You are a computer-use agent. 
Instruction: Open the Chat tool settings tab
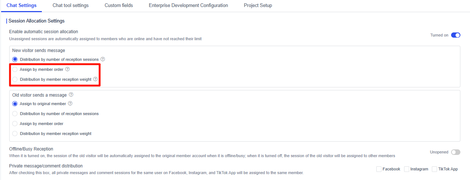point(70,6)
